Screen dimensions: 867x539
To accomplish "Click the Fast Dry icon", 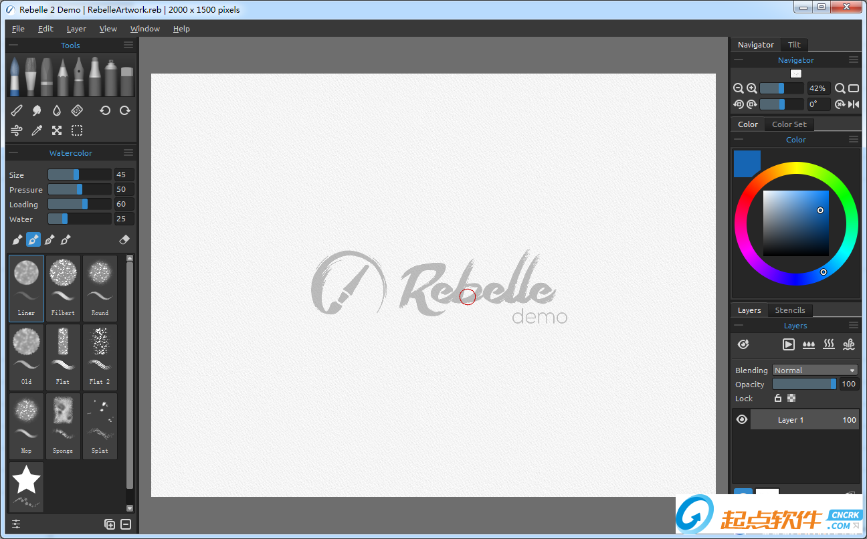I will 849,344.
